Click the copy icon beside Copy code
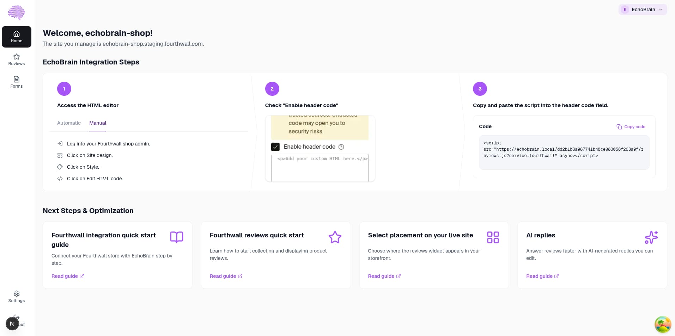This screenshot has height=336, width=675. click(619, 127)
